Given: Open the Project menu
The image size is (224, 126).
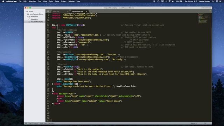Looking at the screenshot, I should point(64,1).
